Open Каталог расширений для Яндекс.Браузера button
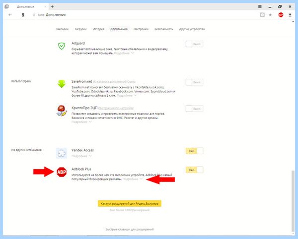Screen dimensions: 298x239 click(130, 203)
